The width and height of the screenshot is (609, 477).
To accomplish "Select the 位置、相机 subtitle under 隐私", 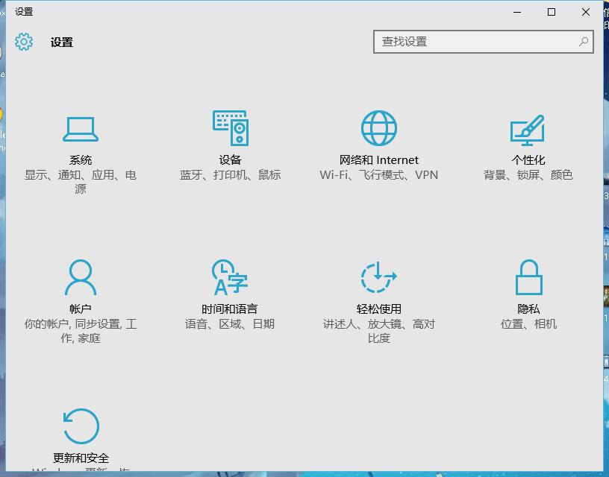I will 528,324.
